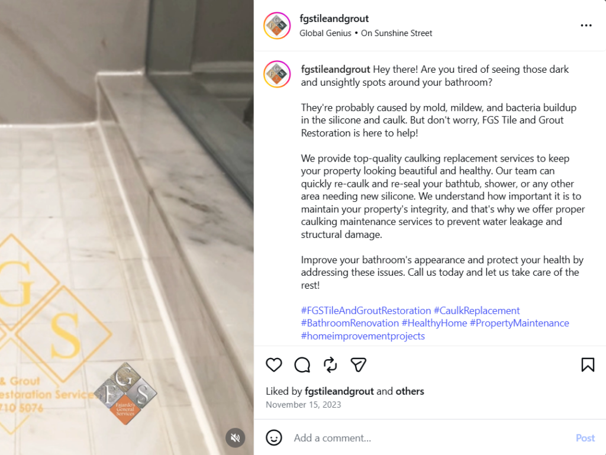Screen dimensions: 606x455
Task: Click the video of the marble shower curb
Action: [x=127, y=227]
